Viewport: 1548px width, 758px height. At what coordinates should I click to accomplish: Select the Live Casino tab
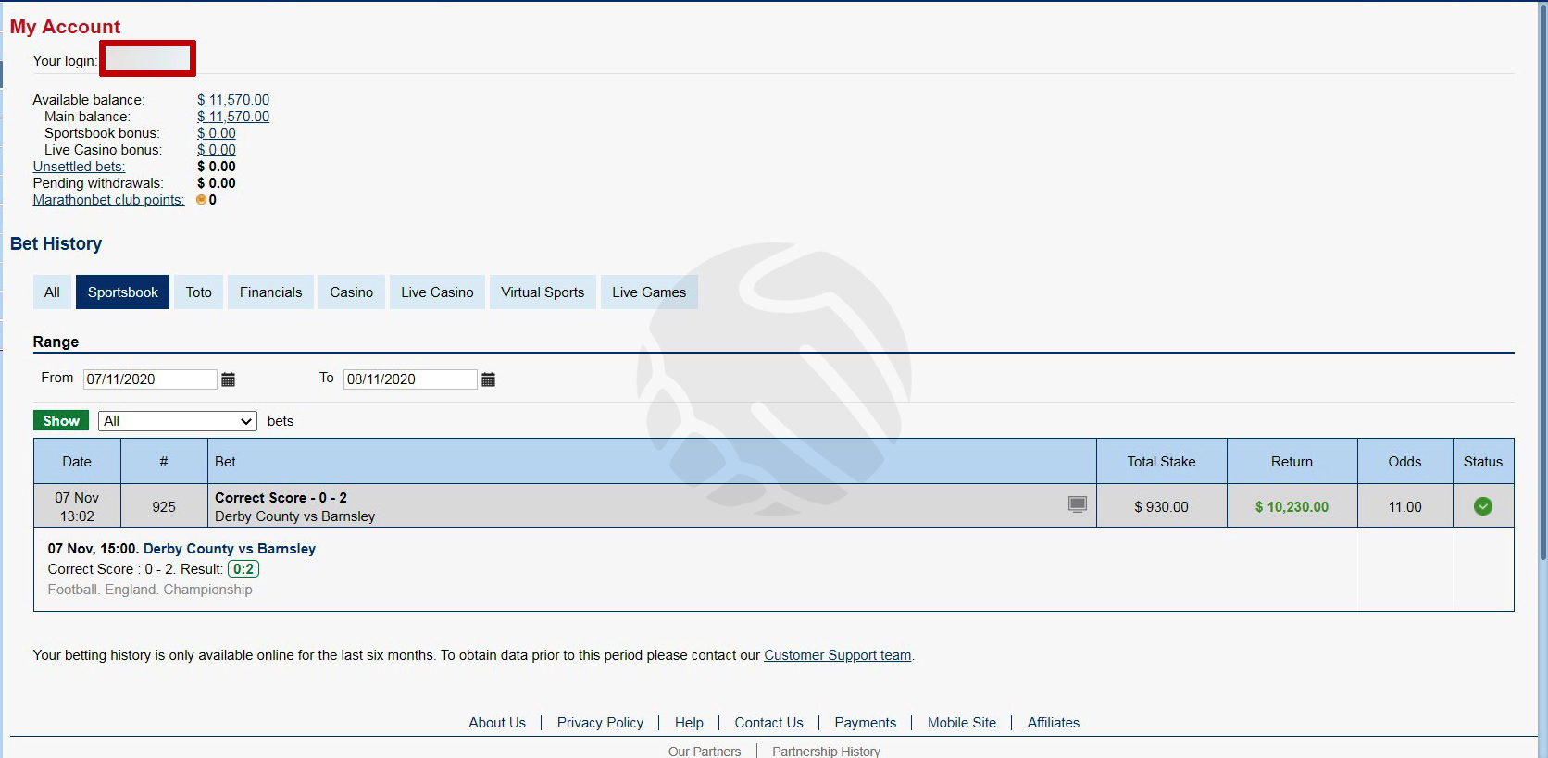click(x=437, y=292)
